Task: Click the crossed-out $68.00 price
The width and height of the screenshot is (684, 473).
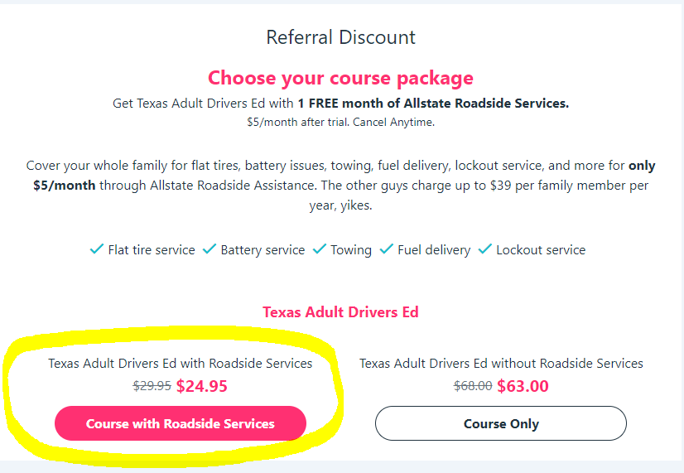Action: 473,386
